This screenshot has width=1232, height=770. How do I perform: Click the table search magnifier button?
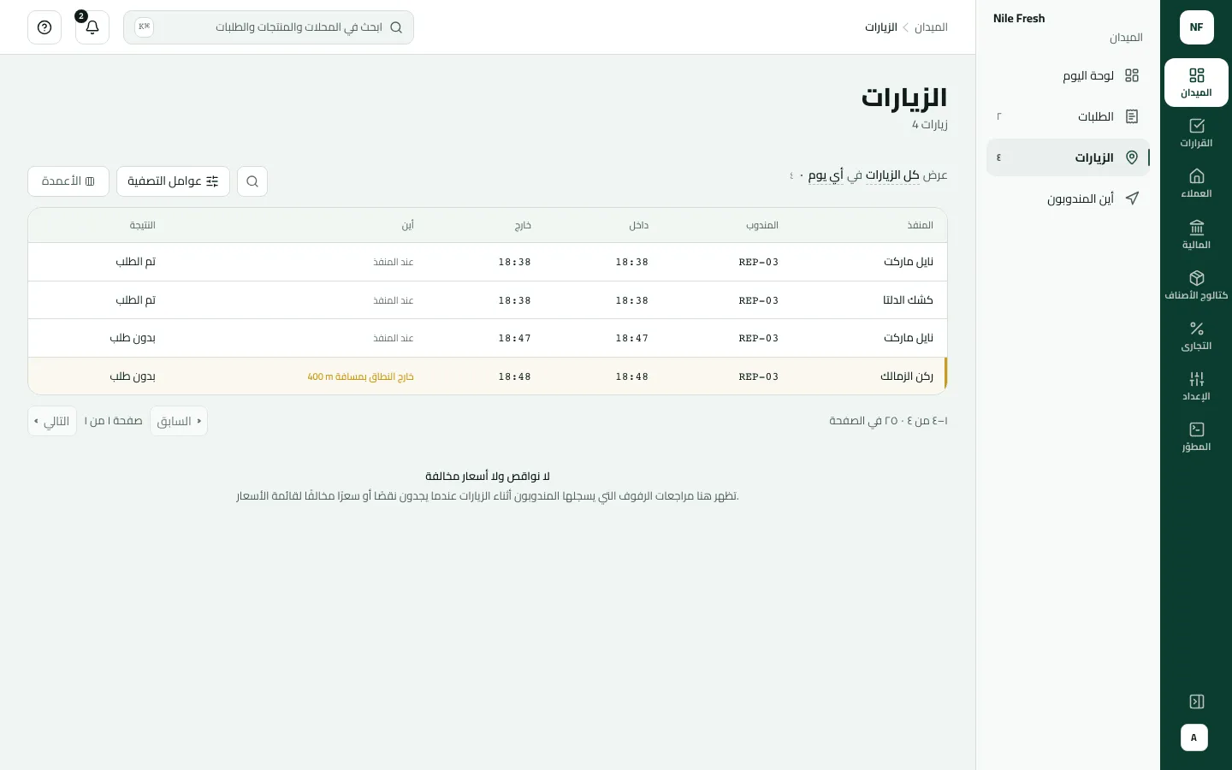(x=252, y=181)
